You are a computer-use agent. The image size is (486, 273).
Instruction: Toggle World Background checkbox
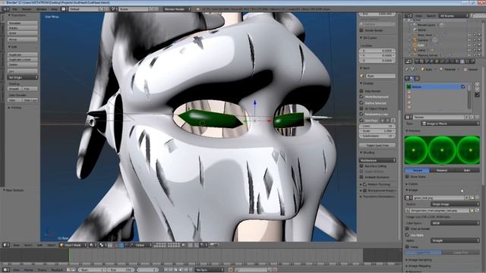point(361,96)
